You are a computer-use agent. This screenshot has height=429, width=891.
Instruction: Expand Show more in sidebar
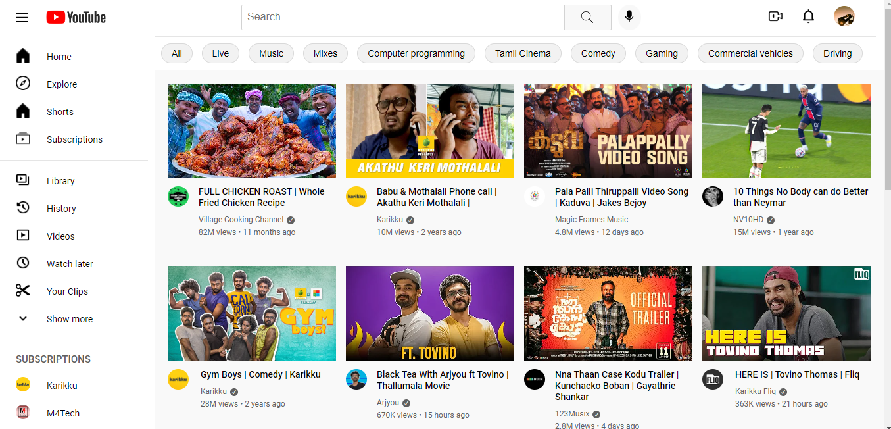point(69,319)
